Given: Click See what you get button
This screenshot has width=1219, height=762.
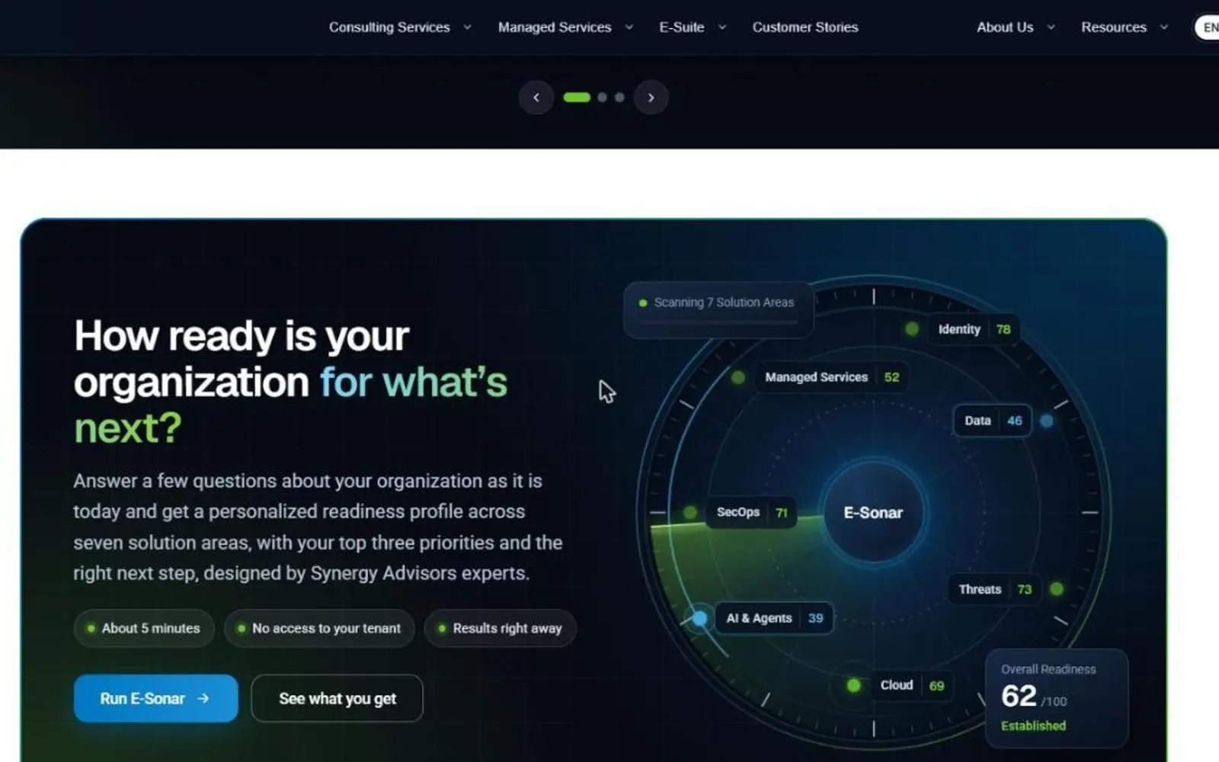Looking at the screenshot, I should pyautogui.click(x=337, y=698).
